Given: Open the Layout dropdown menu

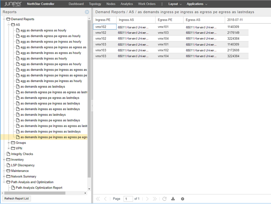Looking at the screenshot, I should point(175,4).
